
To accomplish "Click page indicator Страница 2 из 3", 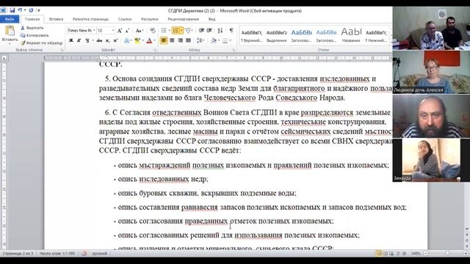I will click(x=18, y=254).
